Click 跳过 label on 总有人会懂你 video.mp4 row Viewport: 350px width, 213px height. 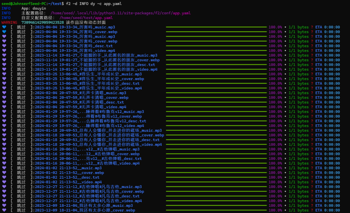point(21,144)
